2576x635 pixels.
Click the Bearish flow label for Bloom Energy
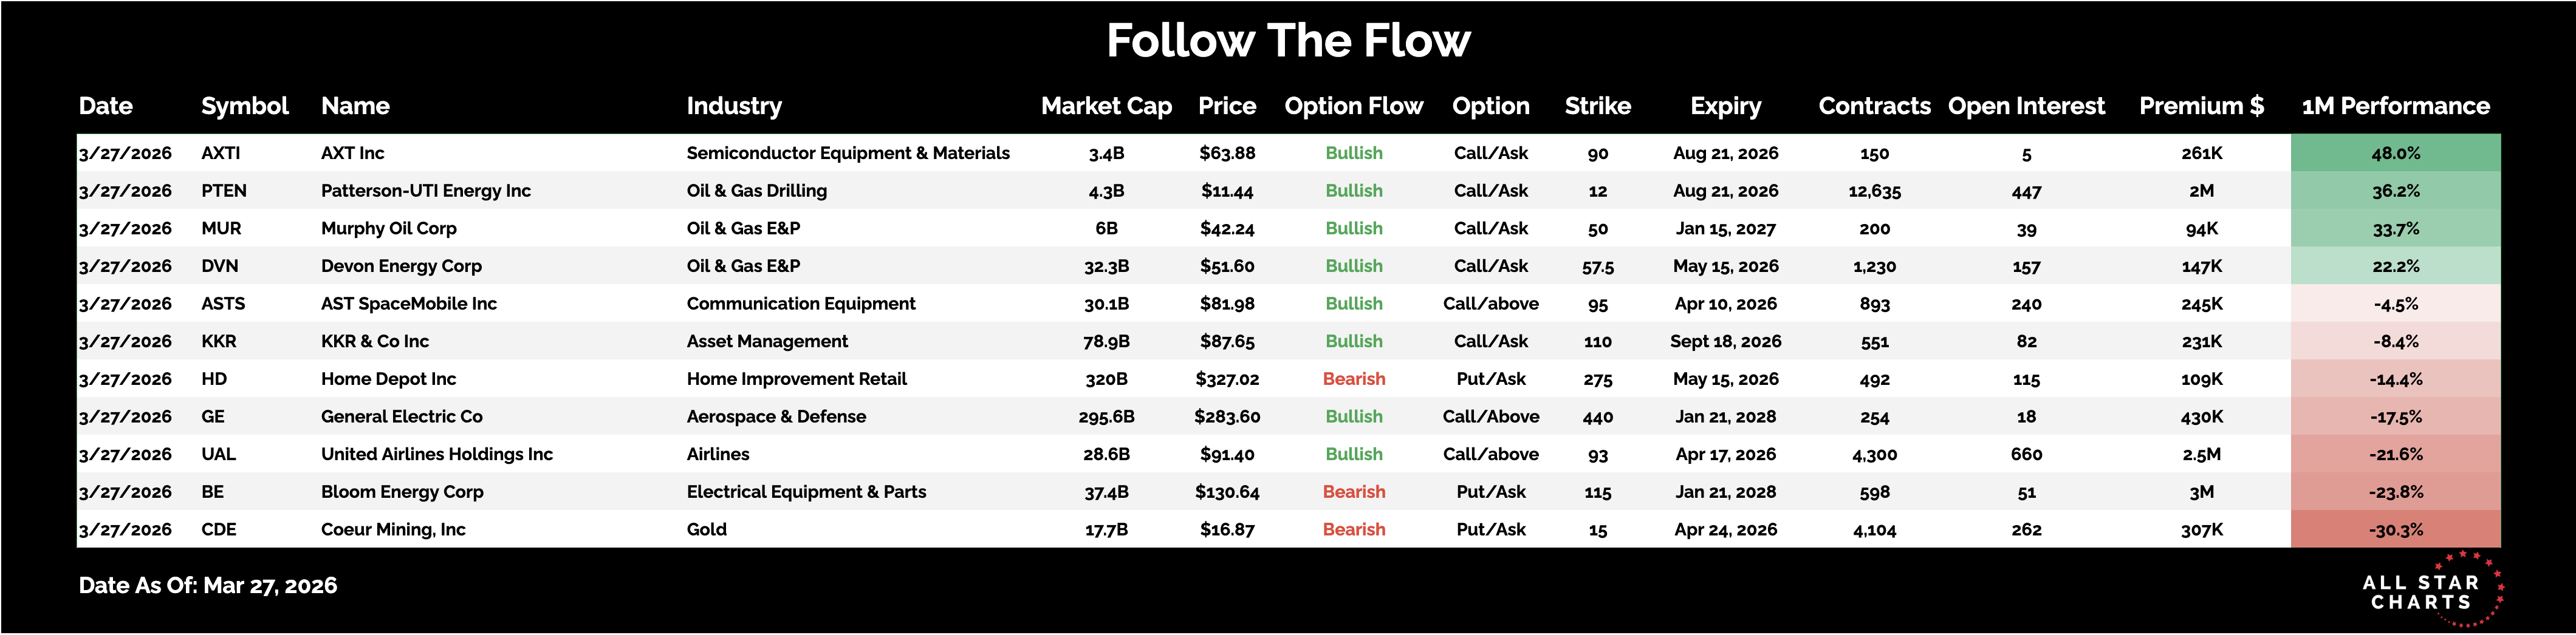[1354, 492]
